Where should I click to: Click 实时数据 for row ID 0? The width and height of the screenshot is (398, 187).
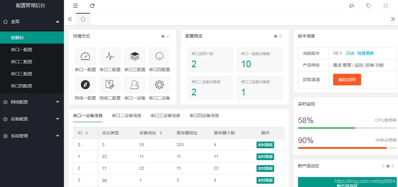click(x=265, y=145)
